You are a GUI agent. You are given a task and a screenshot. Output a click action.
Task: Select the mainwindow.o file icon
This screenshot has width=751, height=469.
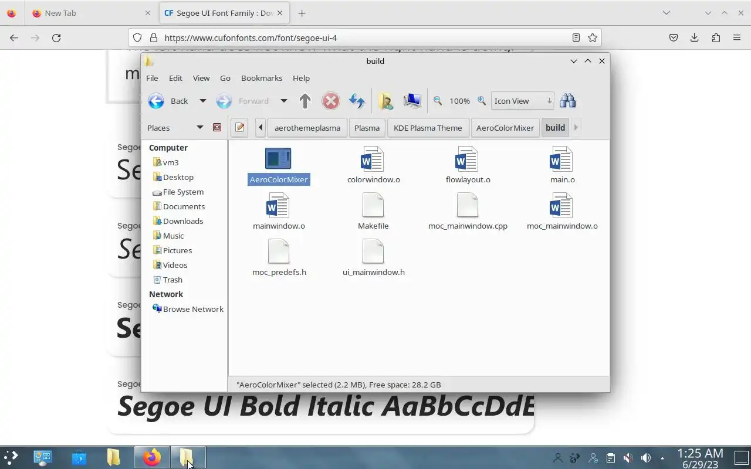[278, 205]
